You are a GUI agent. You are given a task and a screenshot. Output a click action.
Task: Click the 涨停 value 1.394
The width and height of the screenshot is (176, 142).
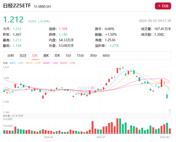(x=63, y=29)
